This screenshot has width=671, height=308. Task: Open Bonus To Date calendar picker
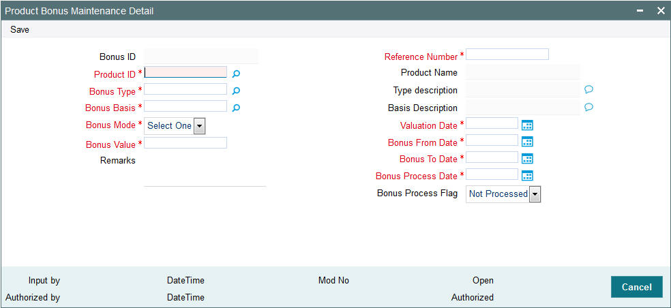click(527, 159)
